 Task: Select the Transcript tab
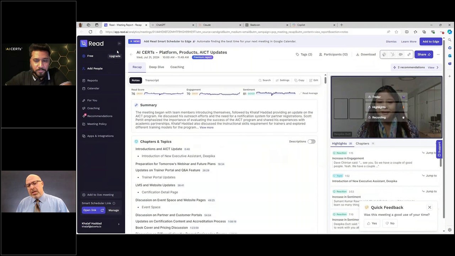(152, 80)
